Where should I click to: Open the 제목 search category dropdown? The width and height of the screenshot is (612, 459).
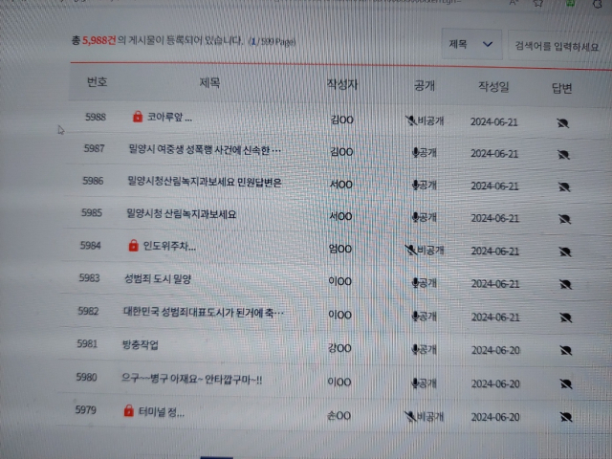(471, 44)
